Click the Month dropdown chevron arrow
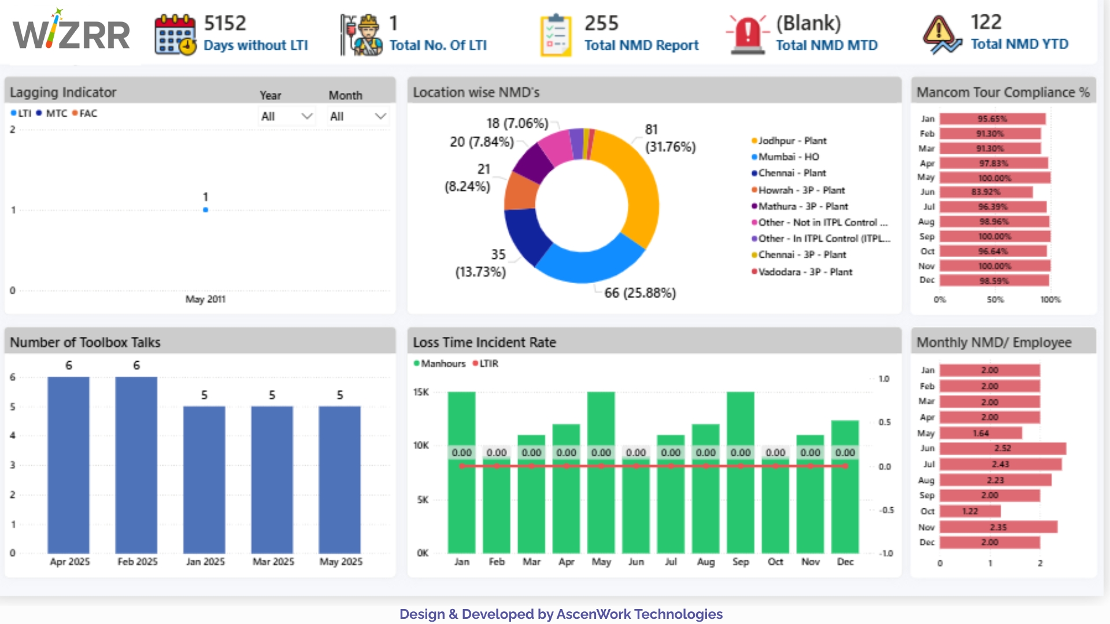Screen dimensions: 1110x624 point(380,117)
